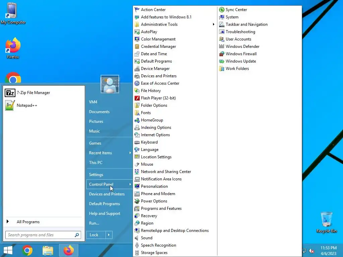Open Help and Support
The width and height of the screenshot is (343, 257).
click(105, 213)
